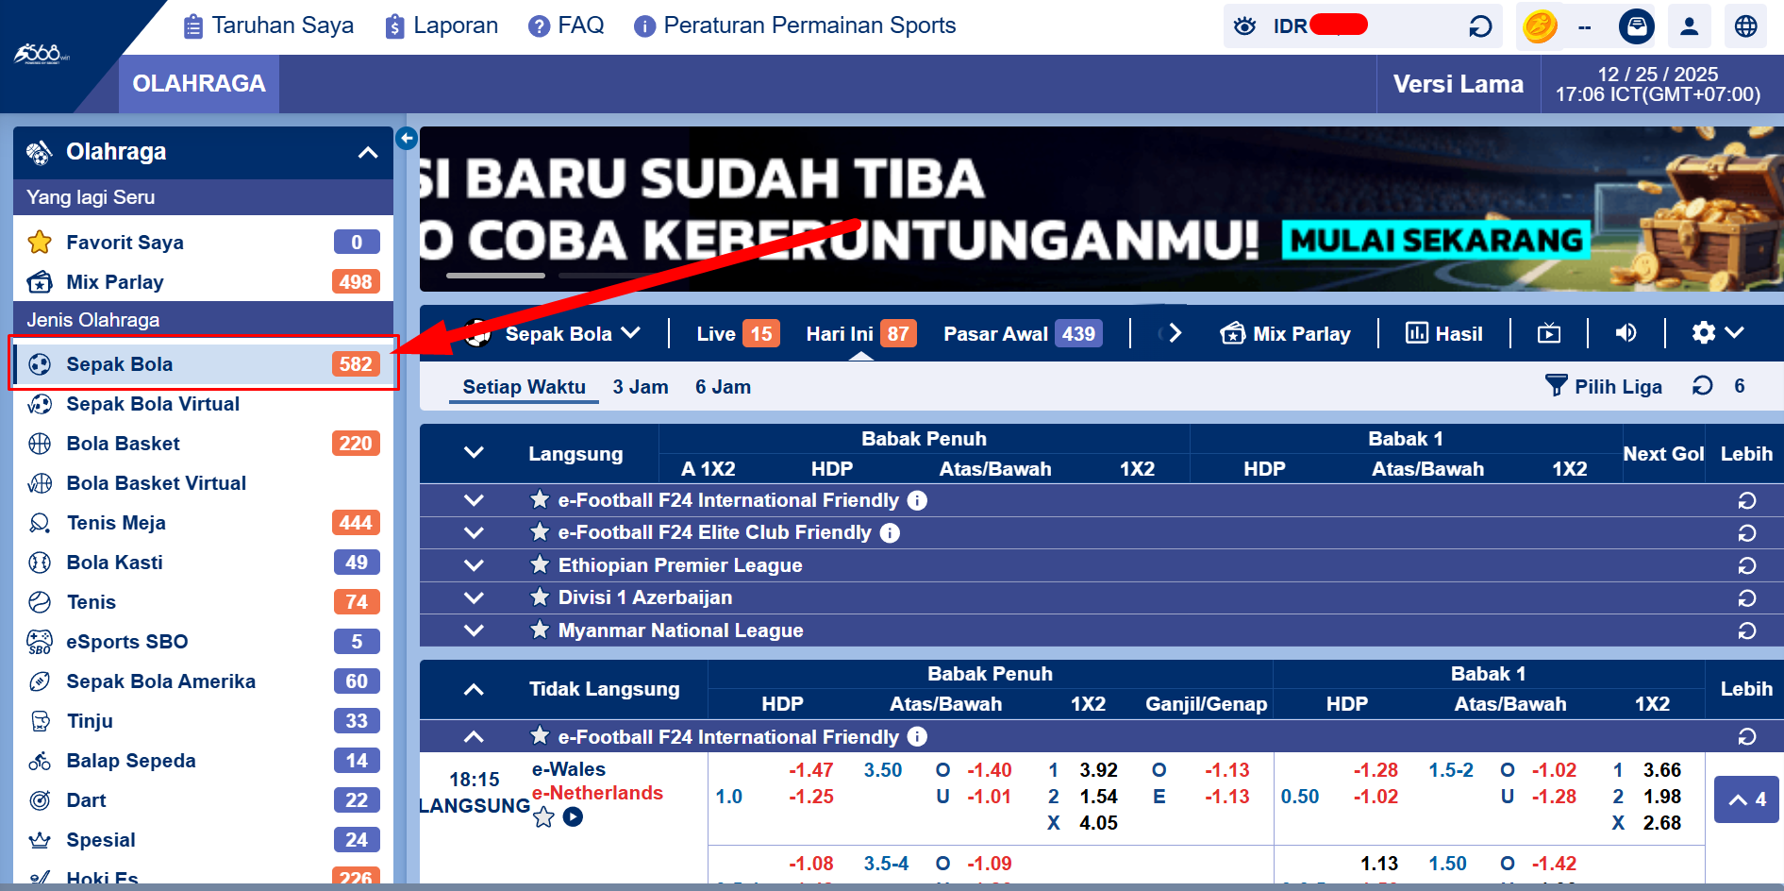Toggle balance visibility with the eye icon
Image resolution: width=1784 pixels, height=891 pixels.
point(1245,25)
